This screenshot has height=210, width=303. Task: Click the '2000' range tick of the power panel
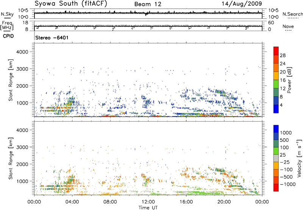pyautogui.click(x=22, y=86)
